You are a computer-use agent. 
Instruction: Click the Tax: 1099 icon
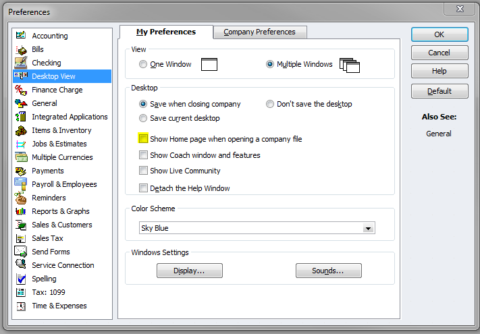tap(21, 292)
